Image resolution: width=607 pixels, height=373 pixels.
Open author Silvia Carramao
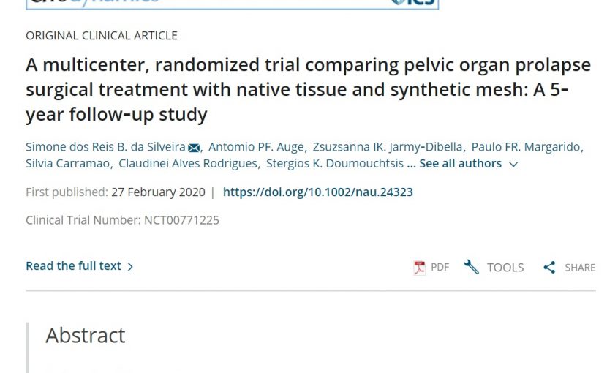tap(67, 163)
